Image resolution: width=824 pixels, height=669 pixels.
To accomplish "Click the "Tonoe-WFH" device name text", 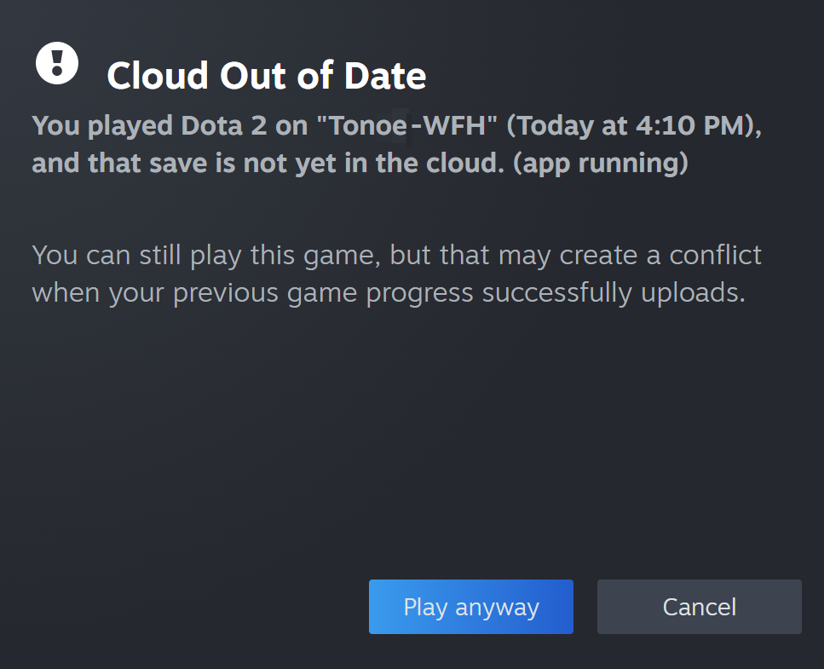I will click(x=407, y=125).
